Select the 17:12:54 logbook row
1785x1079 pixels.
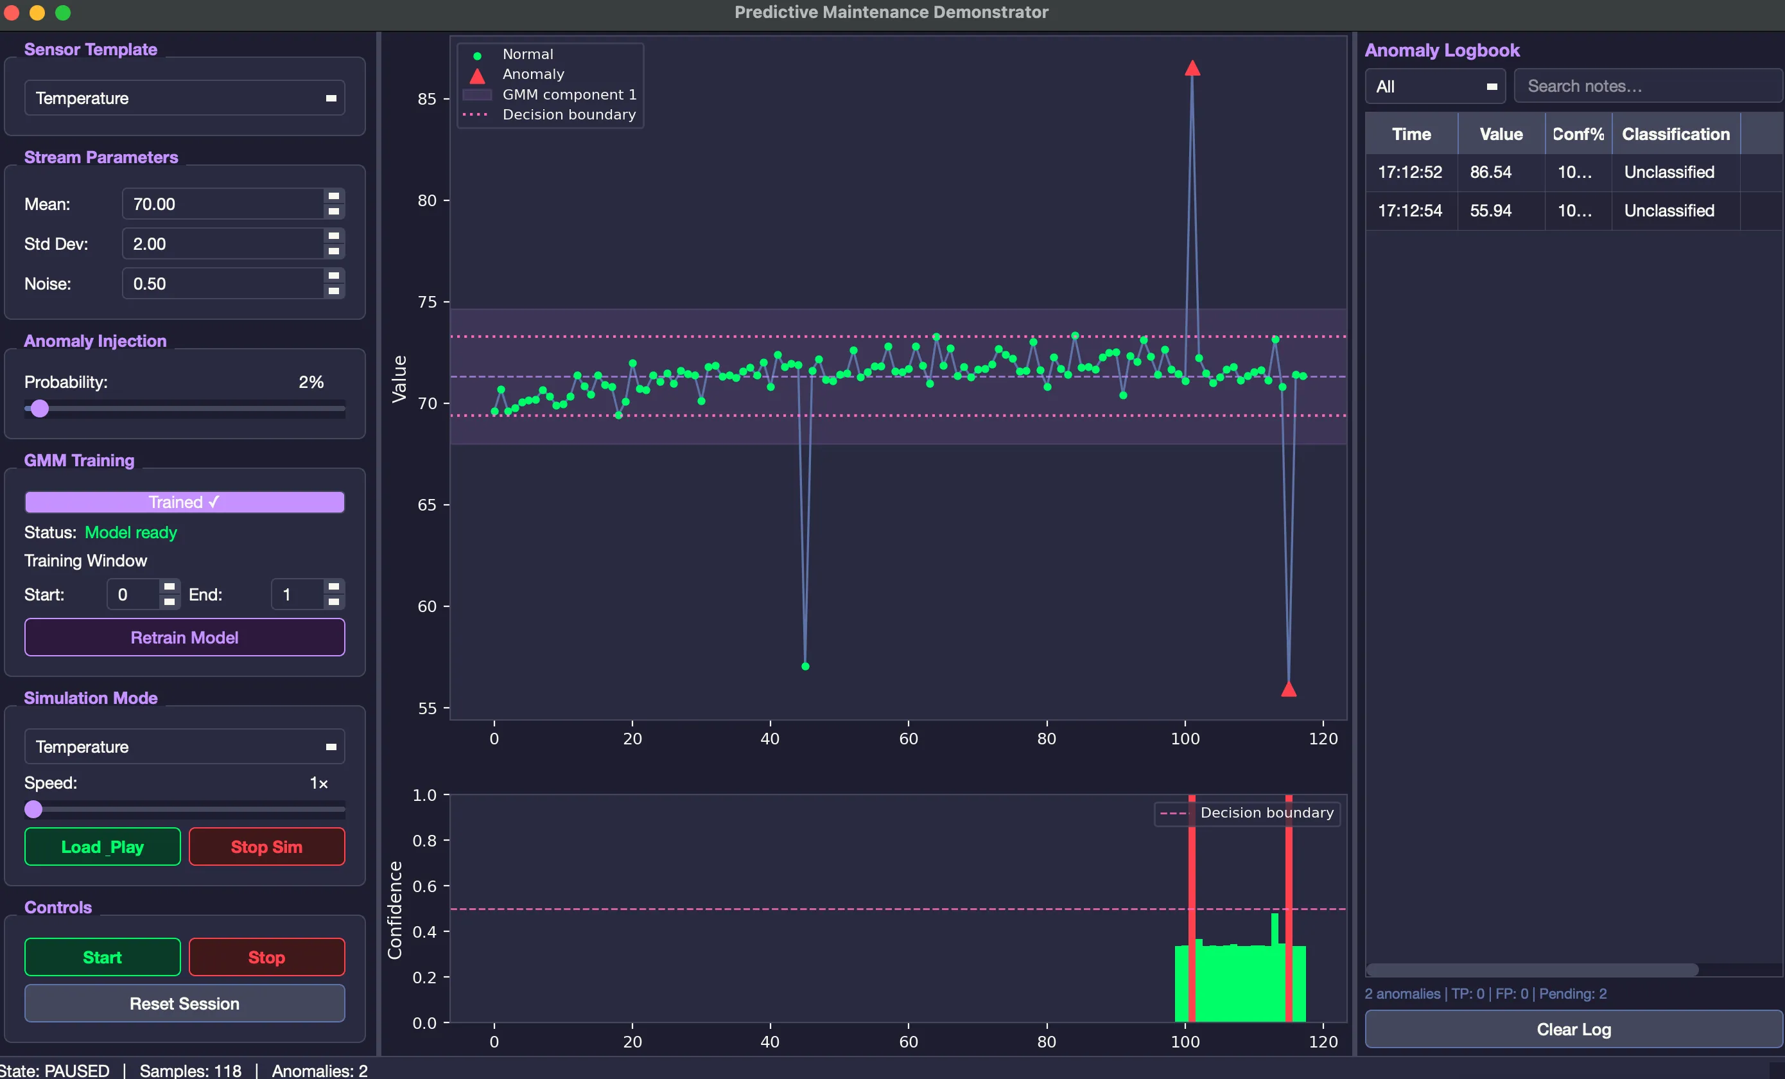pyautogui.click(x=1574, y=211)
